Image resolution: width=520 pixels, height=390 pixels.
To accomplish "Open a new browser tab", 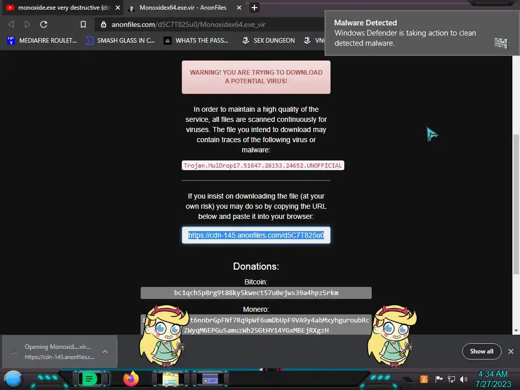I will [254, 8].
